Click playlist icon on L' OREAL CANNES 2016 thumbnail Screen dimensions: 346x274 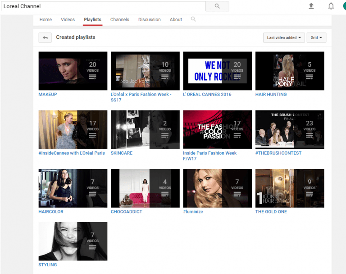point(237,77)
